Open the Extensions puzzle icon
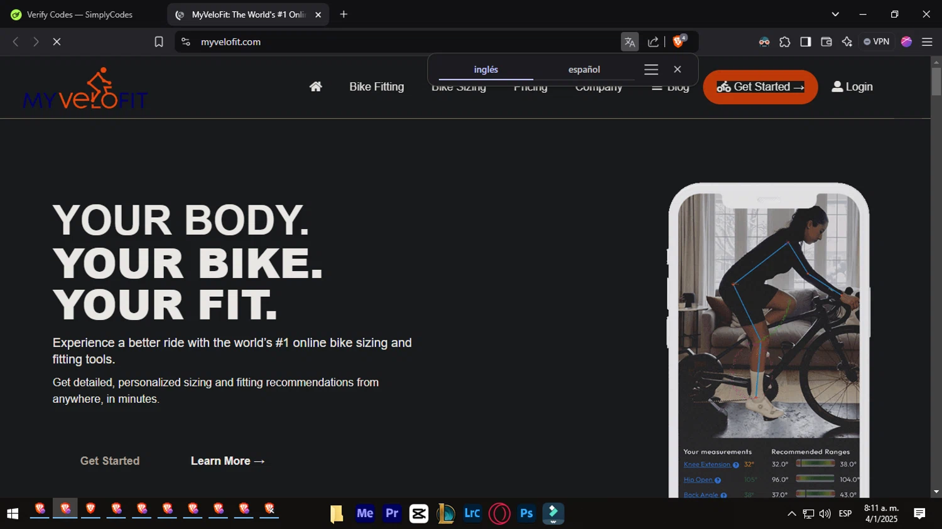The width and height of the screenshot is (942, 529). coord(785,42)
